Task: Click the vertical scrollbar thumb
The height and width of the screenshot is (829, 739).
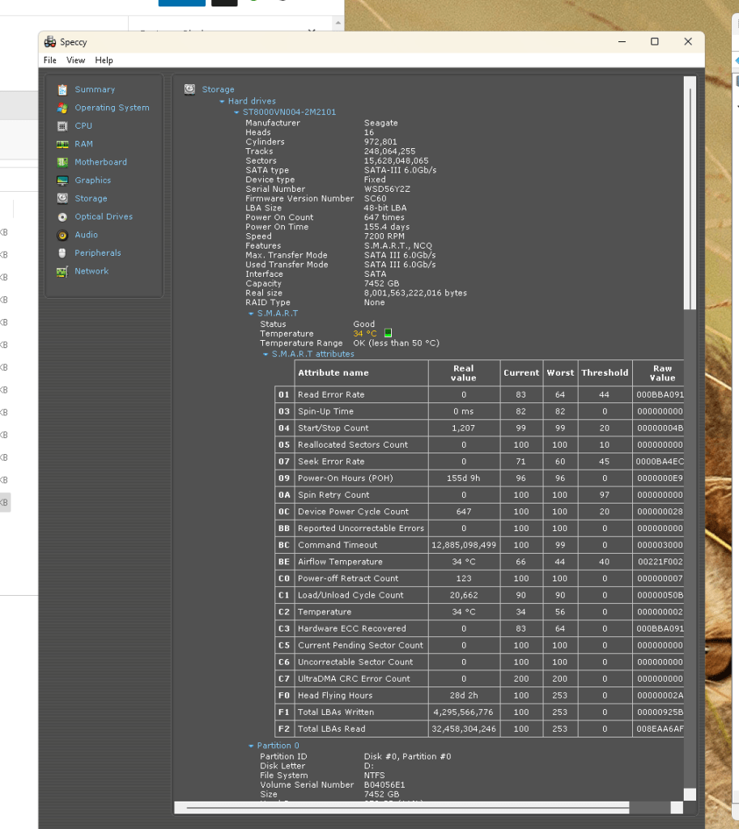Action: click(x=690, y=193)
